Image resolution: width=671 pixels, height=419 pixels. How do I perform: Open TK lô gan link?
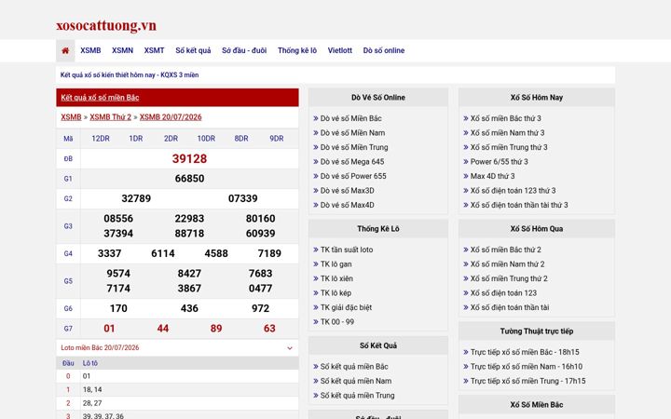pos(335,264)
